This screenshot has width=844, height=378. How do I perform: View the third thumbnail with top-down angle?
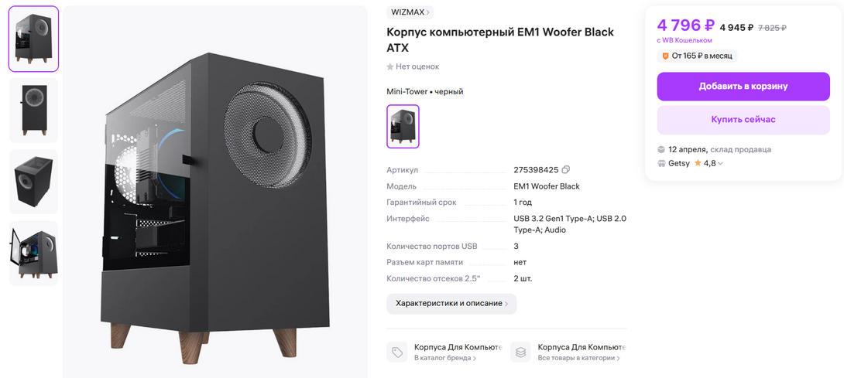coord(33,182)
